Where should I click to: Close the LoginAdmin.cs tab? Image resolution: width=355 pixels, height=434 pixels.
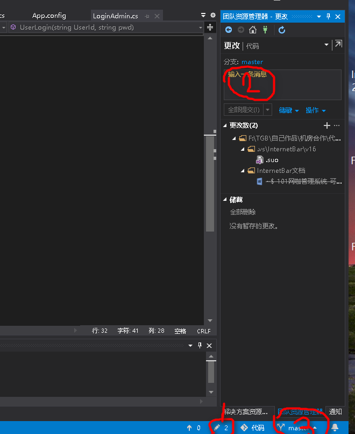click(x=157, y=16)
